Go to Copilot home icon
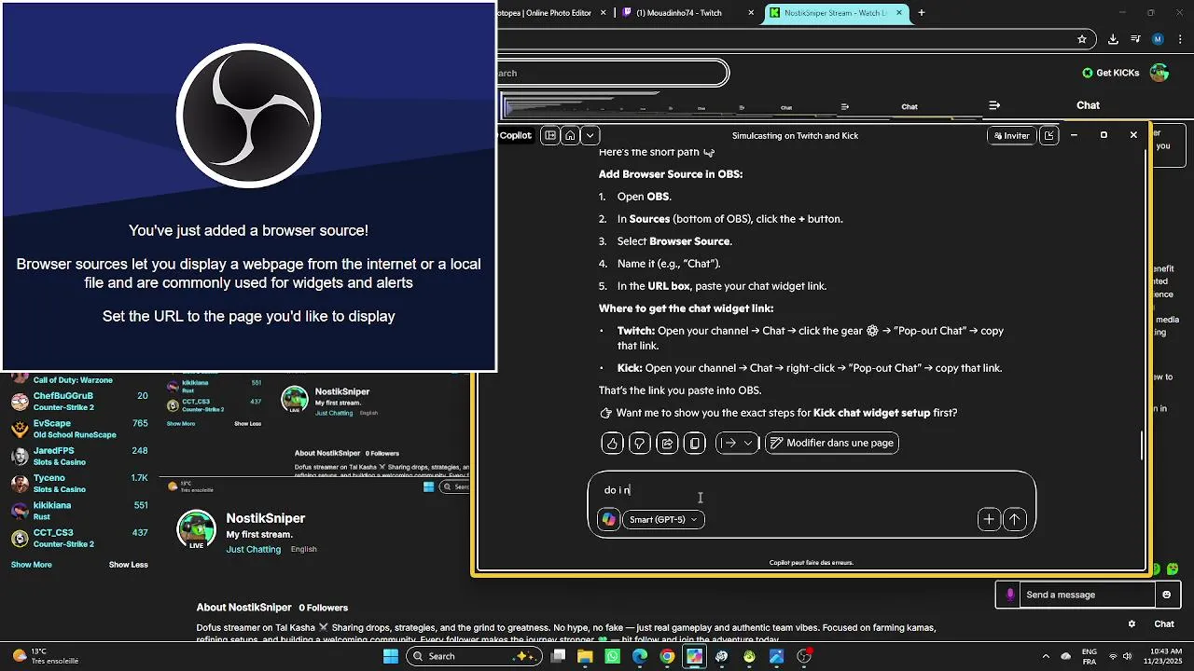Image resolution: width=1194 pixels, height=671 pixels. coord(570,135)
